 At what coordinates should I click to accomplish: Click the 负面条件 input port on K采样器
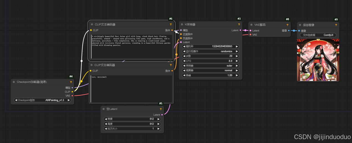181,38
